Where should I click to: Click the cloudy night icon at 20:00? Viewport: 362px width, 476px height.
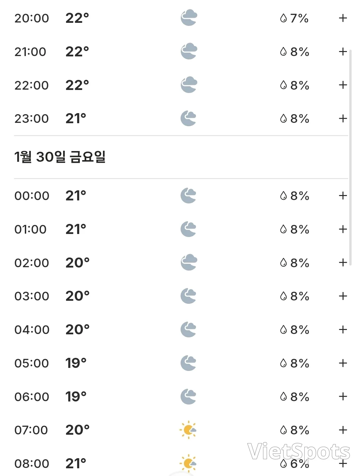tap(189, 18)
